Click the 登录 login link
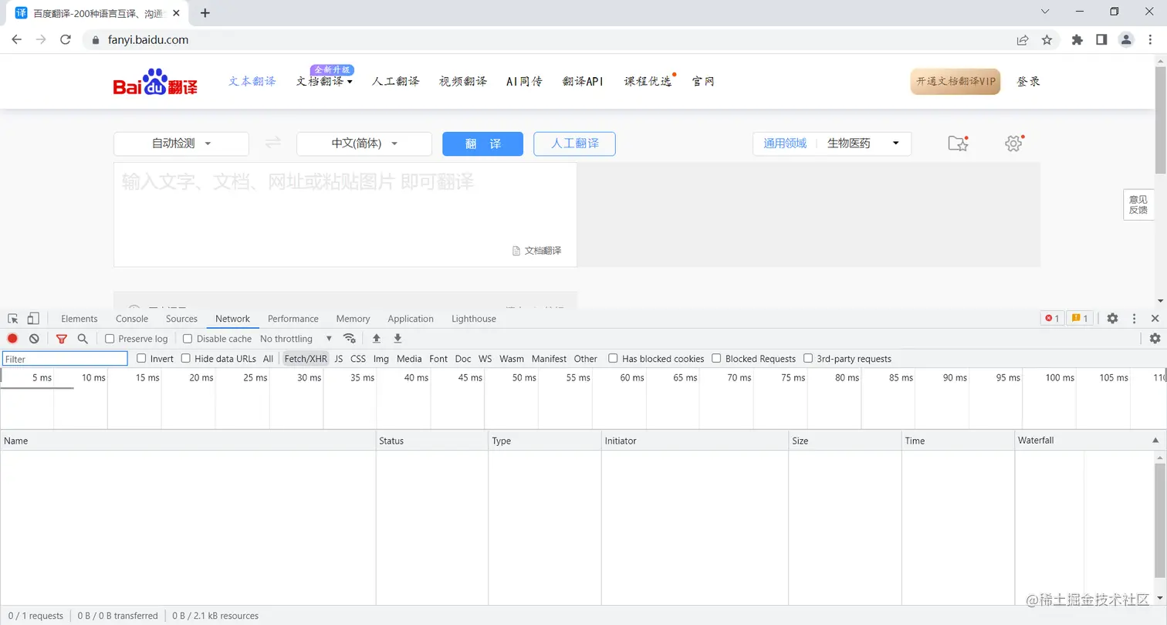Viewport: 1167px width, 625px height. point(1029,81)
